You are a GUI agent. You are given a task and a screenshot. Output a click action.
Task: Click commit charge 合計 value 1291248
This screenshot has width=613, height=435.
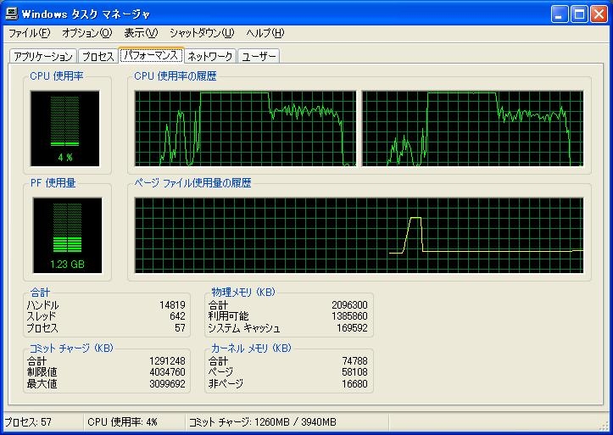coord(167,360)
